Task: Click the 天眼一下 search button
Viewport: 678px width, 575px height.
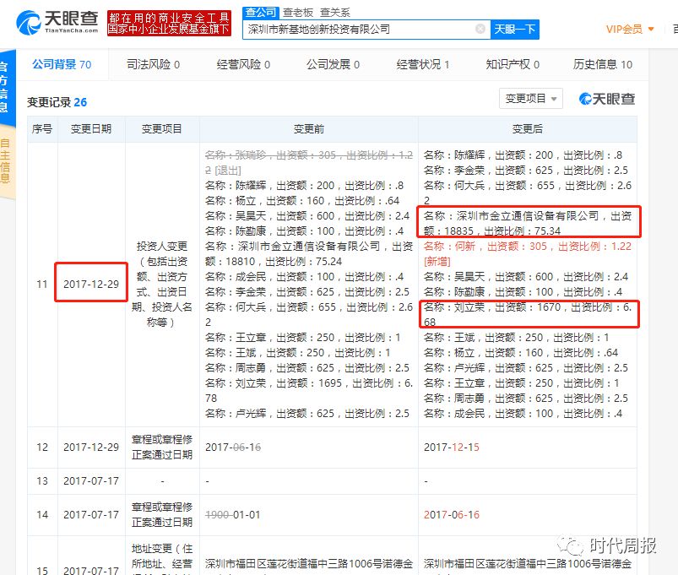Action: coord(518,28)
